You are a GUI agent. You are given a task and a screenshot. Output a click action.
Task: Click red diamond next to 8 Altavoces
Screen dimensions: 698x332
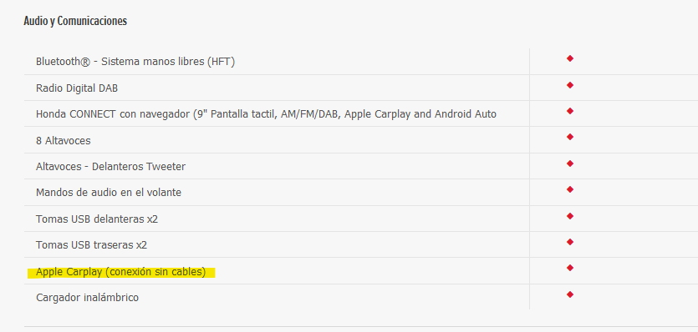coord(570,137)
